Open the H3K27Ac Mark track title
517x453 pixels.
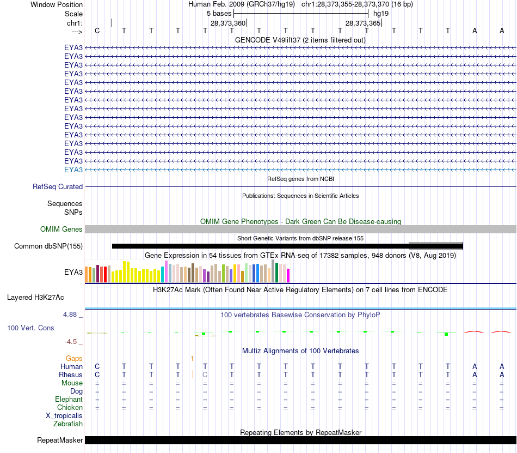[x=300, y=290]
